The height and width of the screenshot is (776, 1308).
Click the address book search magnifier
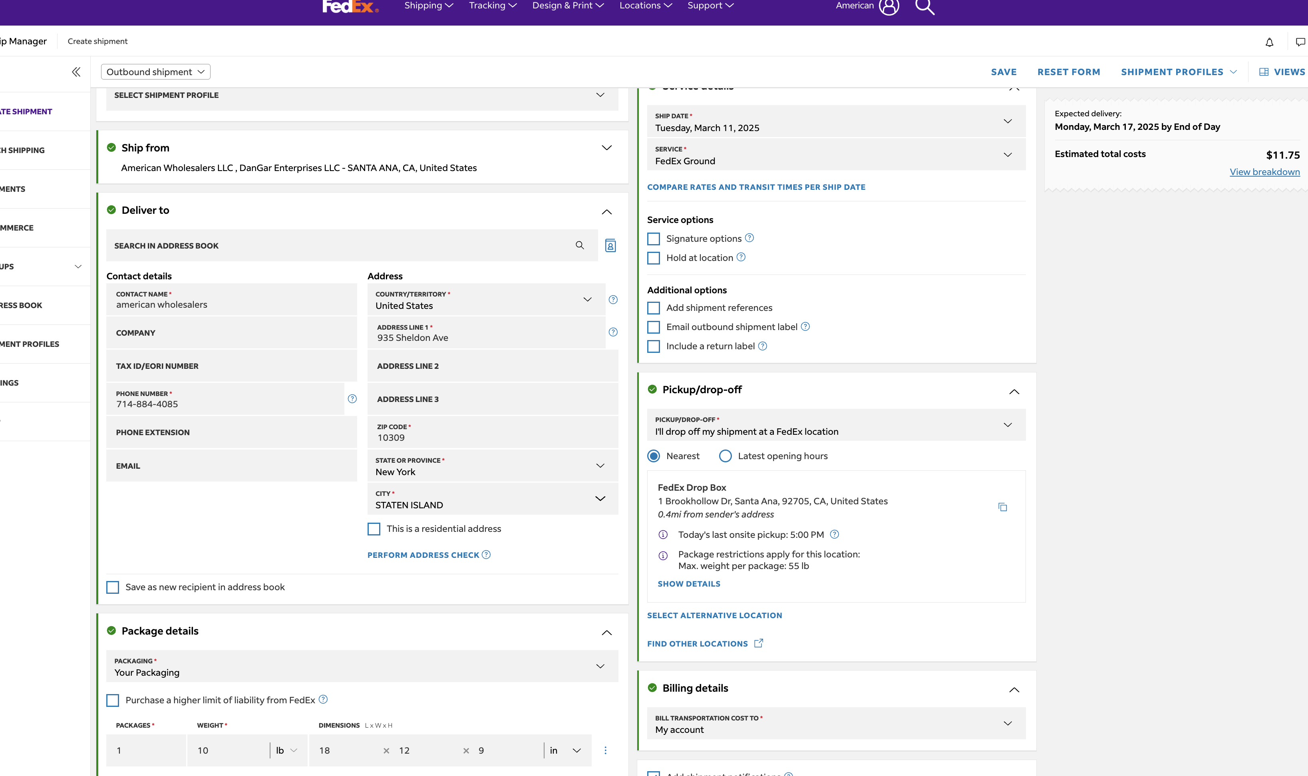580,245
